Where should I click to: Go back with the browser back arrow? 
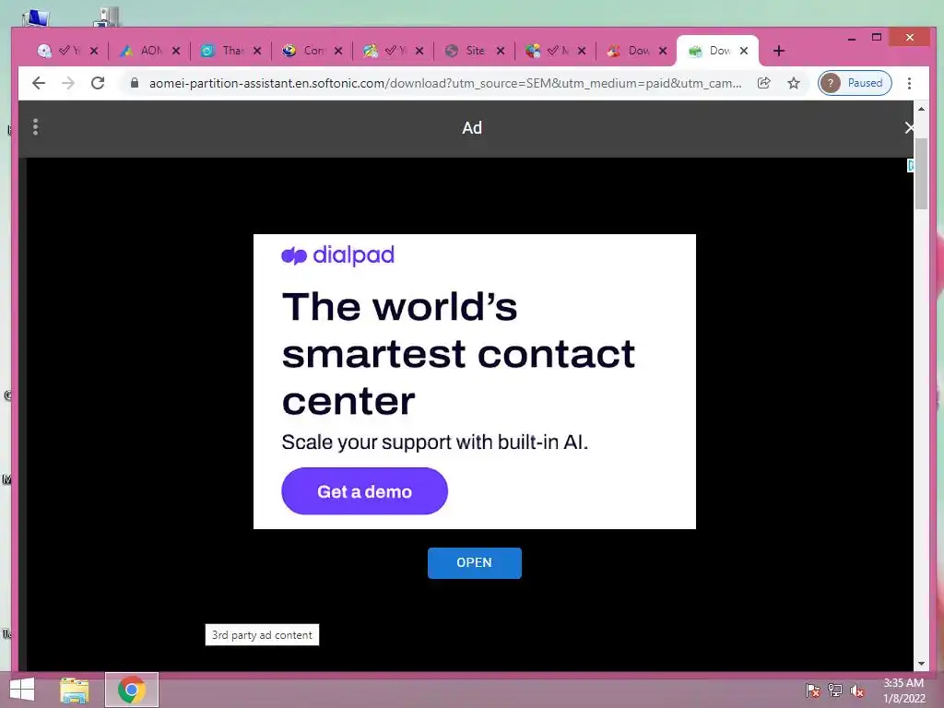click(39, 83)
